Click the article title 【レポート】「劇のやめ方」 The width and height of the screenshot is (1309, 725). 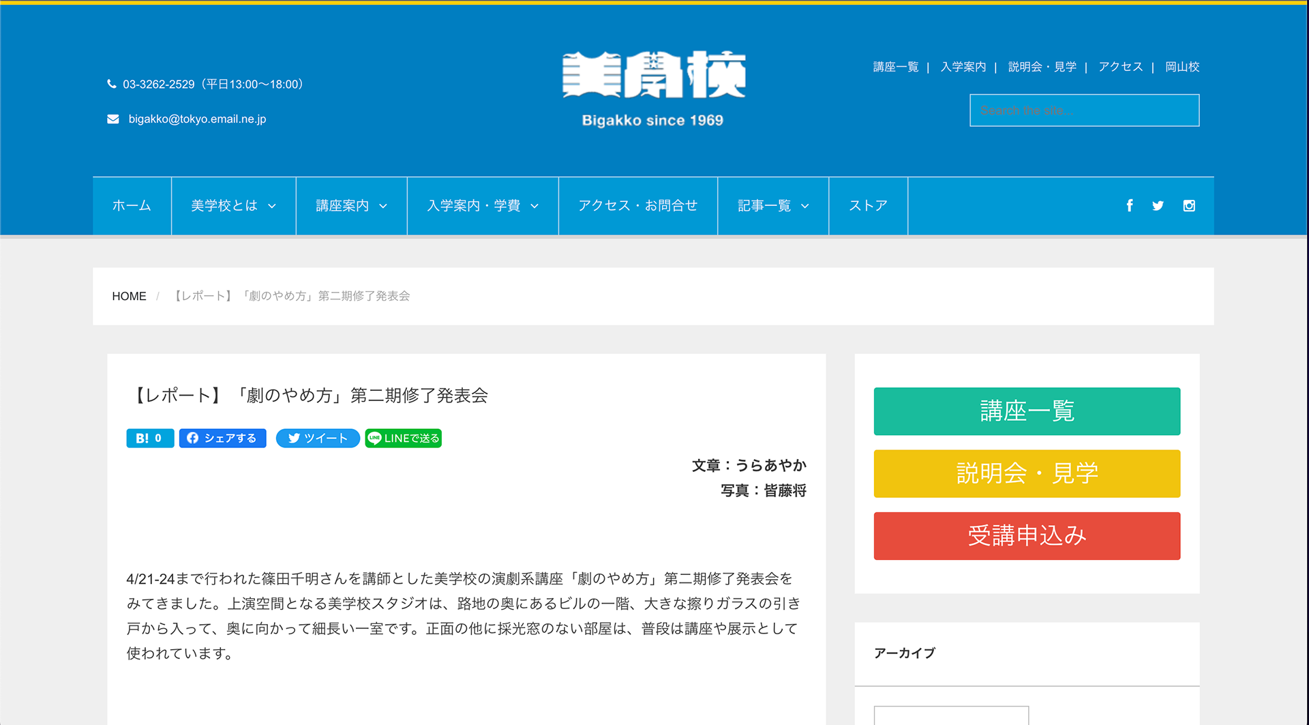[x=307, y=396]
